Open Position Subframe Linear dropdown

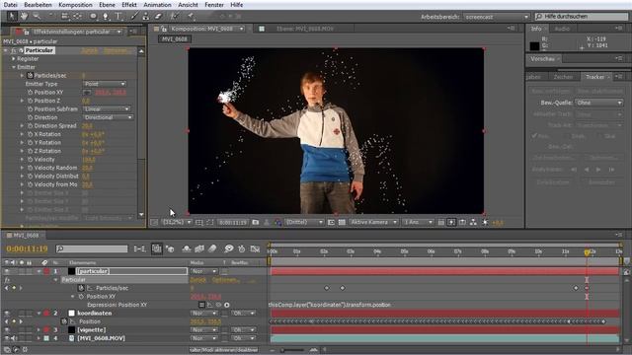point(107,109)
